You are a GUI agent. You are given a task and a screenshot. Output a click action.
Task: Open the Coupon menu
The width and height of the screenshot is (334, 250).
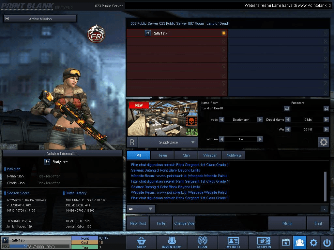click(264, 243)
